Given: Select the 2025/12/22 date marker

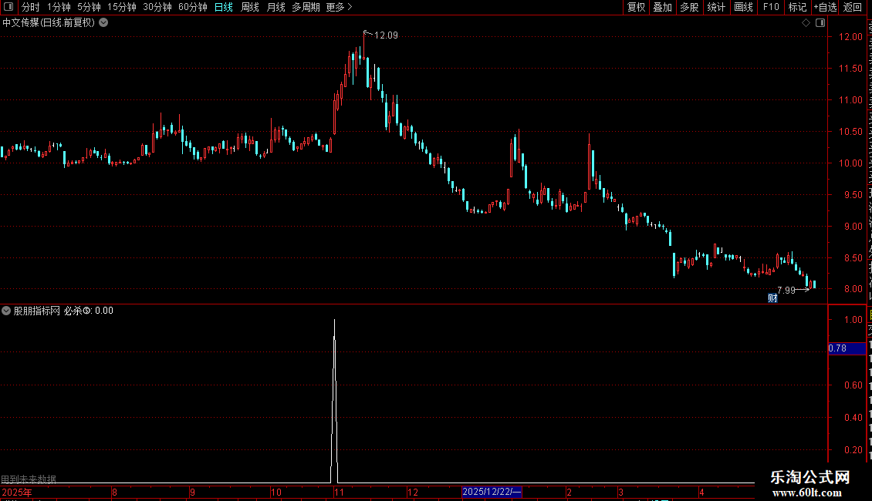Looking at the screenshot, I should pyautogui.click(x=492, y=492).
